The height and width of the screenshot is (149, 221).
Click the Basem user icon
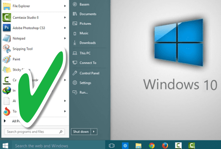point(75,4)
